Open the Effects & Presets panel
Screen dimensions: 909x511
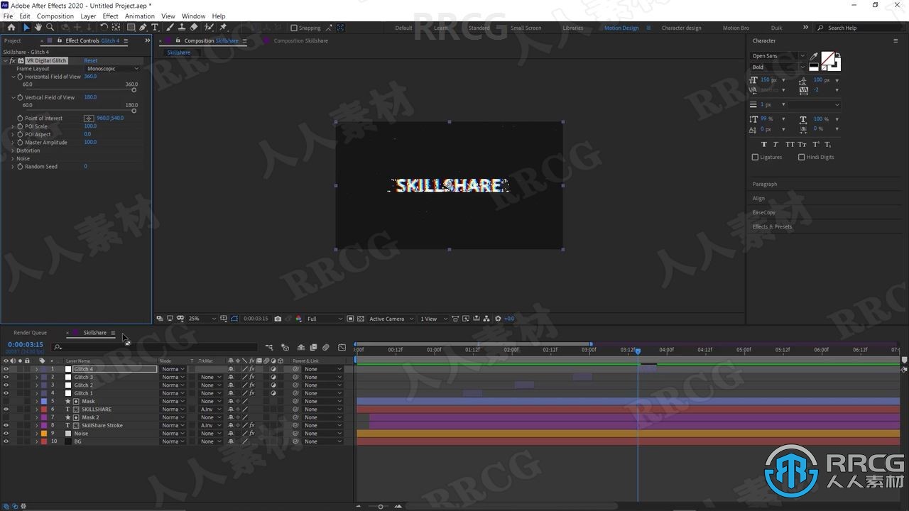(x=772, y=226)
